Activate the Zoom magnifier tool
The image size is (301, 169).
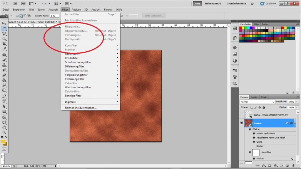[4, 132]
